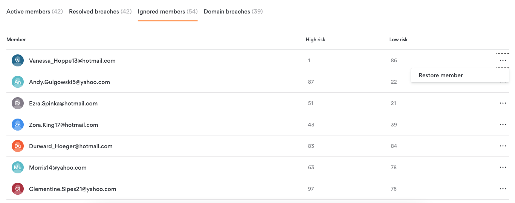515x203 pixels.
Task: Click Andy.Gulgowski5 avatar icon
Action: [18, 82]
